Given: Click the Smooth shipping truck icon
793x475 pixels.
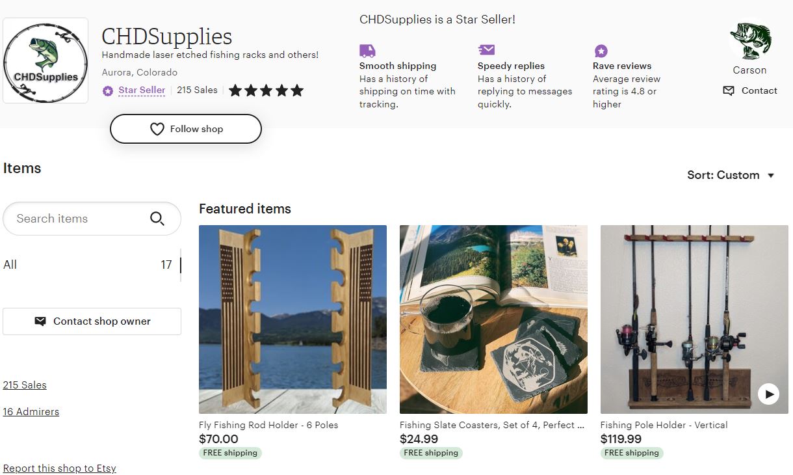Looking at the screenshot, I should [x=367, y=51].
